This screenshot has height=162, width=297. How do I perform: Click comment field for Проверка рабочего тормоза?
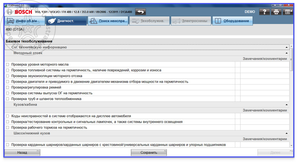pyautogui.click(x=265, y=128)
